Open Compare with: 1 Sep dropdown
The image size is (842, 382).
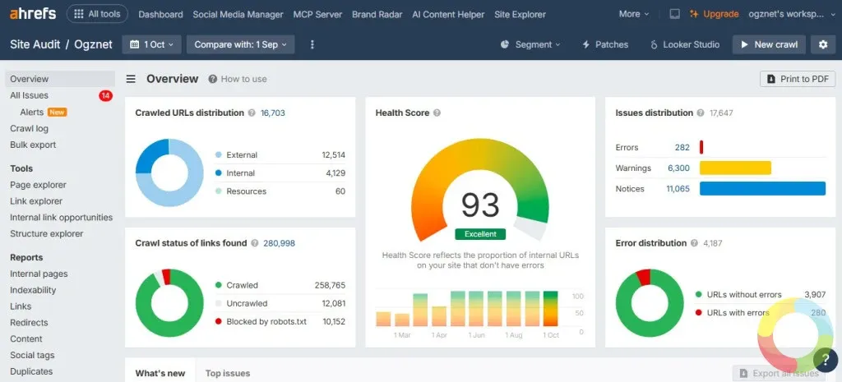click(241, 44)
